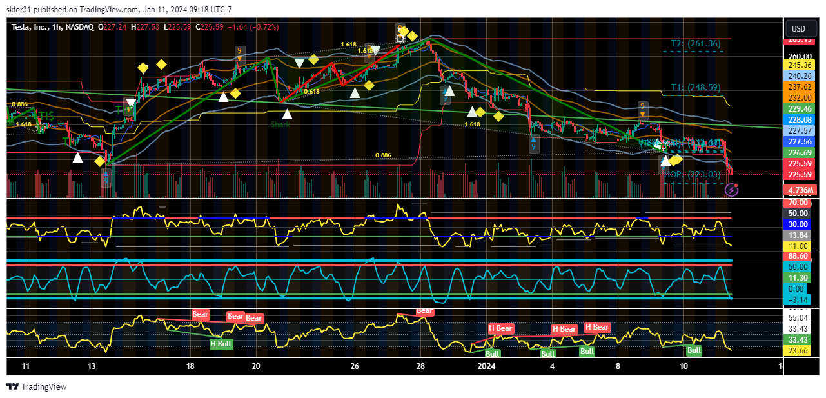This screenshot has width=826, height=398.
Task: Click the 70.00 indicator level label
Action: click(798, 203)
